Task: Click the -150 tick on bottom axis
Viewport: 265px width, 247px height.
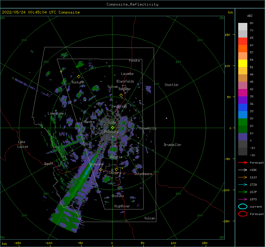Action: click(x=17, y=243)
